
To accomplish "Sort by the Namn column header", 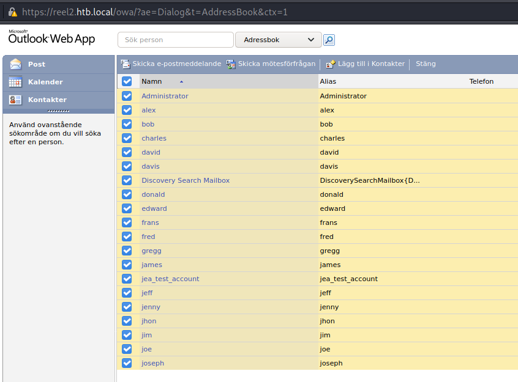I will 152,81.
